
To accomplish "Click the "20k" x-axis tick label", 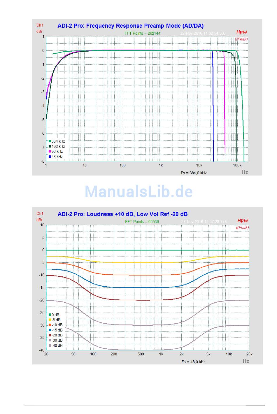I will (x=249, y=354).
